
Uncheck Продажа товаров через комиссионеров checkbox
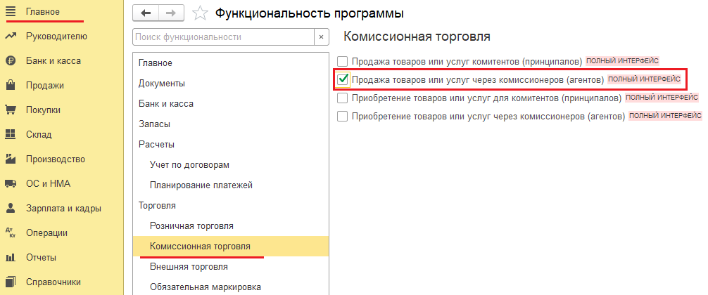pyautogui.click(x=343, y=79)
